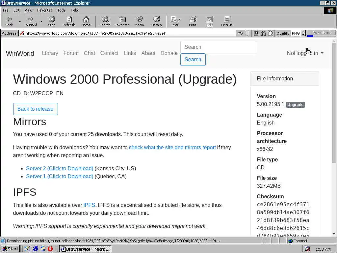Click the clipboard icon in Browservice bar
Screen dimensions: 337x253
[271, 33]
